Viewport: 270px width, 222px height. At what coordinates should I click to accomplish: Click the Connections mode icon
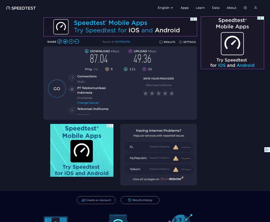pyautogui.click(x=72, y=78)
